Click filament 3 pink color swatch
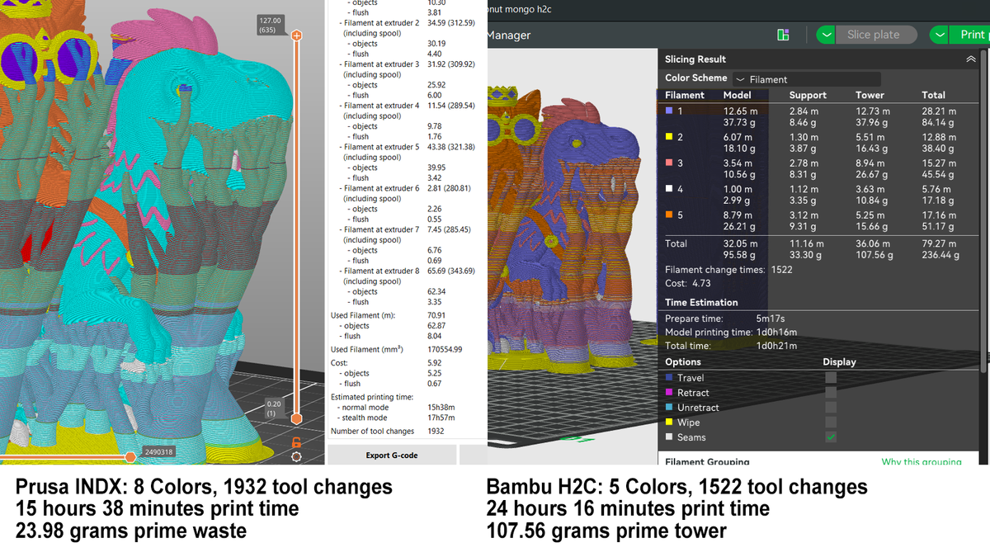Viewport: 990px width, 557px height. coord(670,163)
